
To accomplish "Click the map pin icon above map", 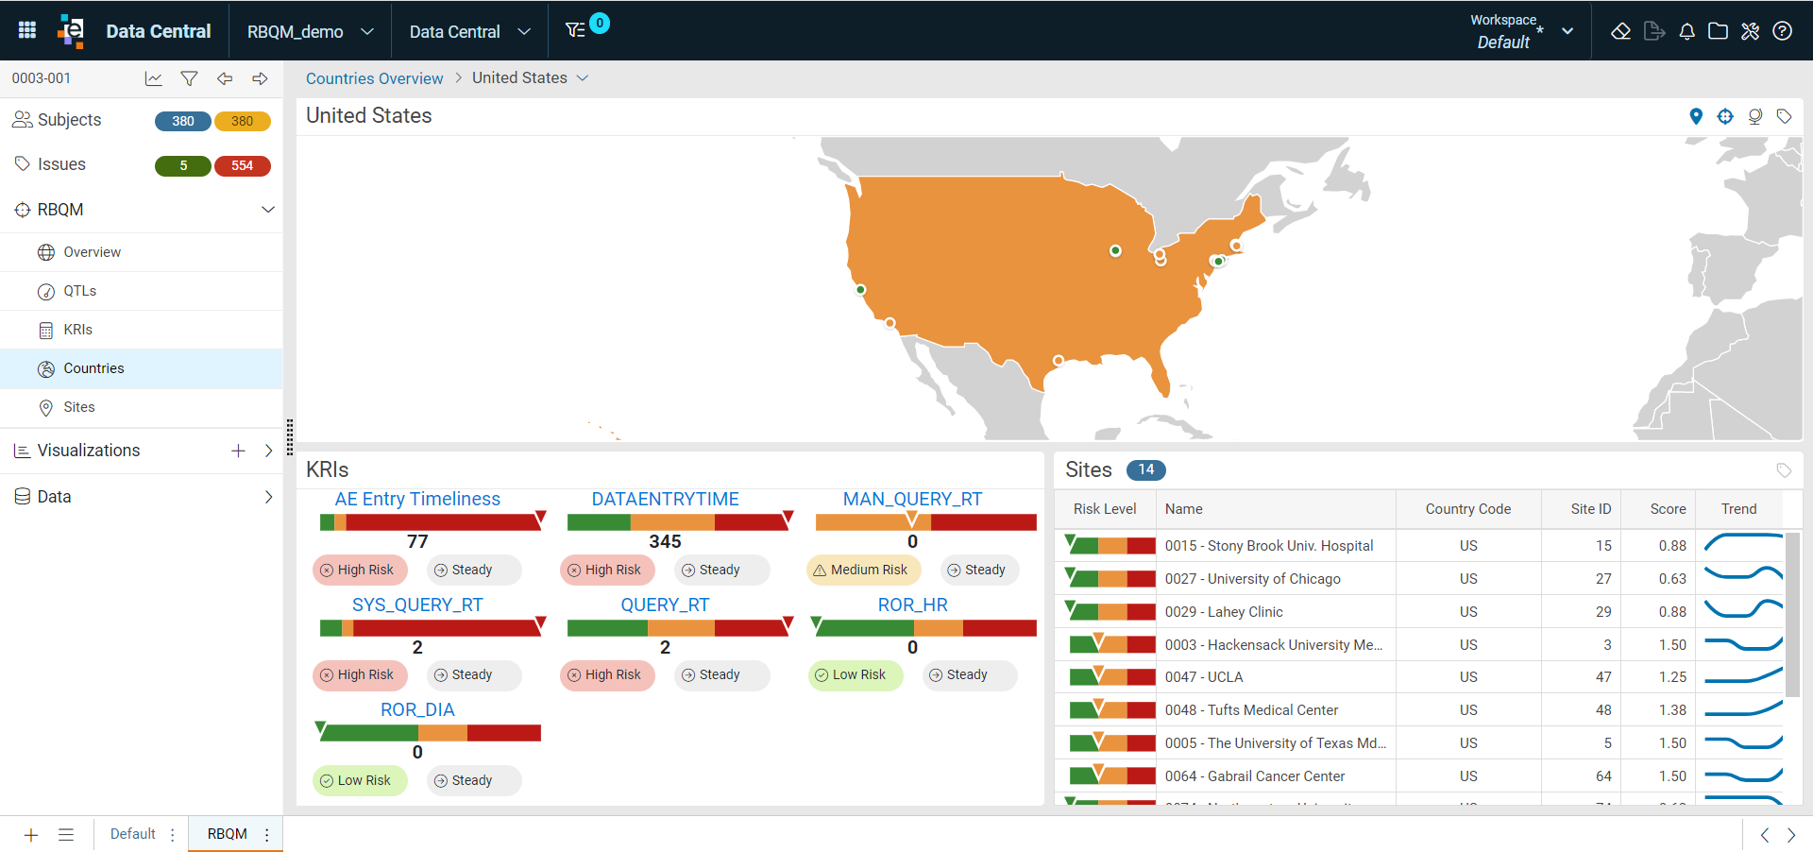I will point(1696,116).
